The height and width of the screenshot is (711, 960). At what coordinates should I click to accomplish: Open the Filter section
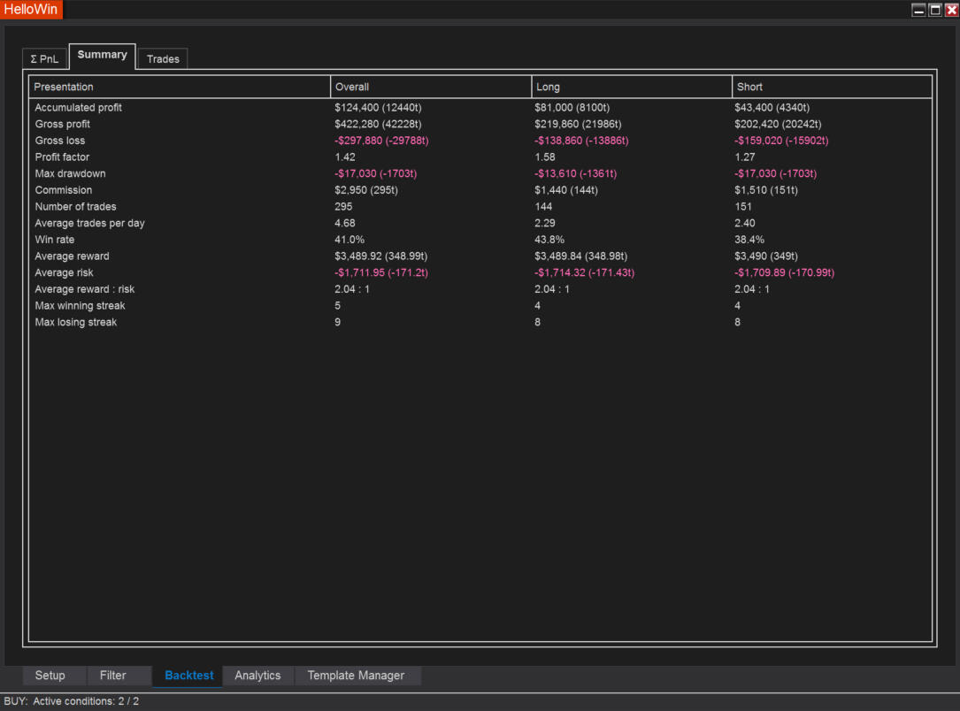click(112, 676)
